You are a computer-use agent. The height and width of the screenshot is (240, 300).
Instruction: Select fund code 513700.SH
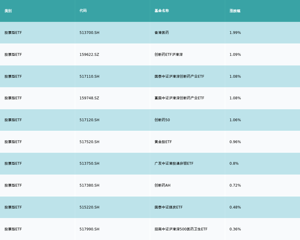pos(89,33)
